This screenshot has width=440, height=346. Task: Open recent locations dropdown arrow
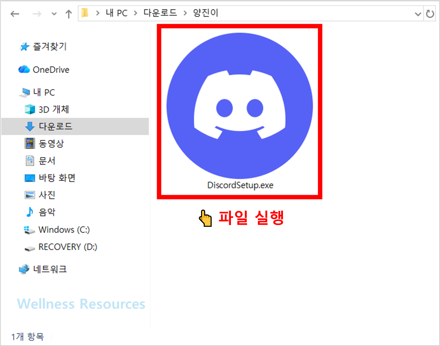[54, 14]
